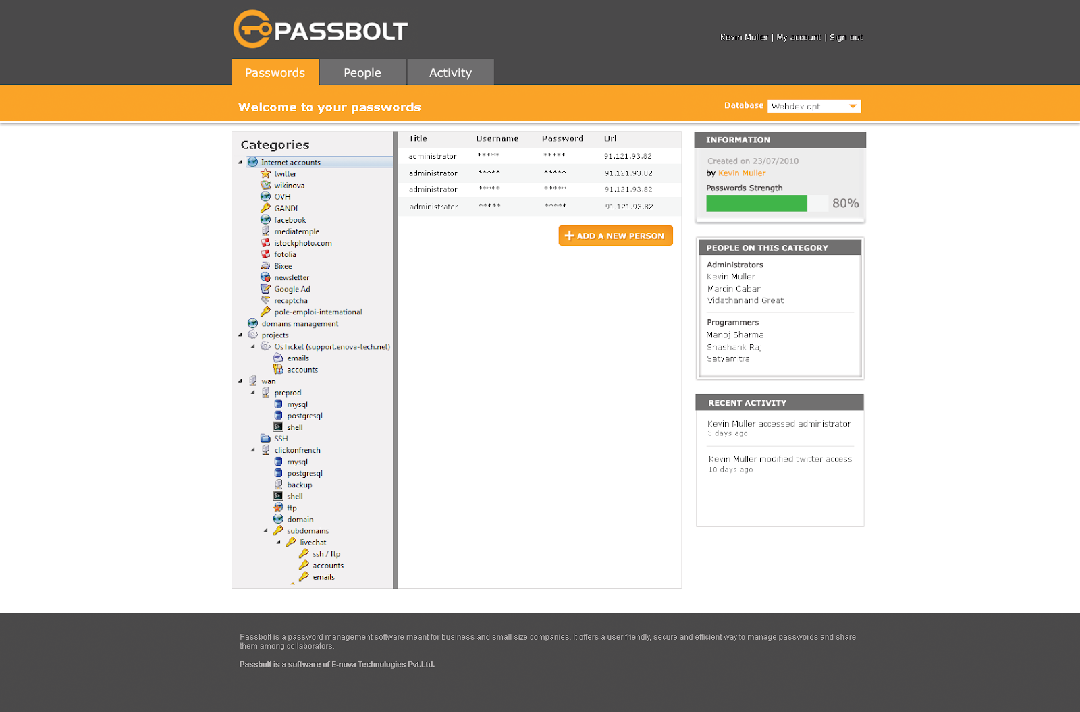The height and width of the screenshot is (712, 1080).
Task: Open the My account link
Action: tap(799, 37)
